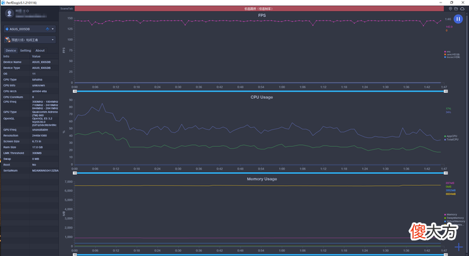469x256 pixels.
Task: Click right handle of CPU Usage range slider
Action: point(446,173)
